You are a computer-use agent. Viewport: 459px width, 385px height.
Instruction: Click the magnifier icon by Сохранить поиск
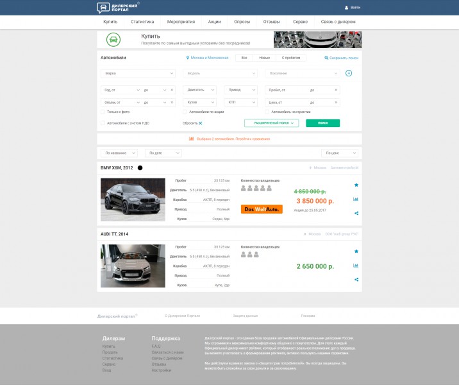326,58
